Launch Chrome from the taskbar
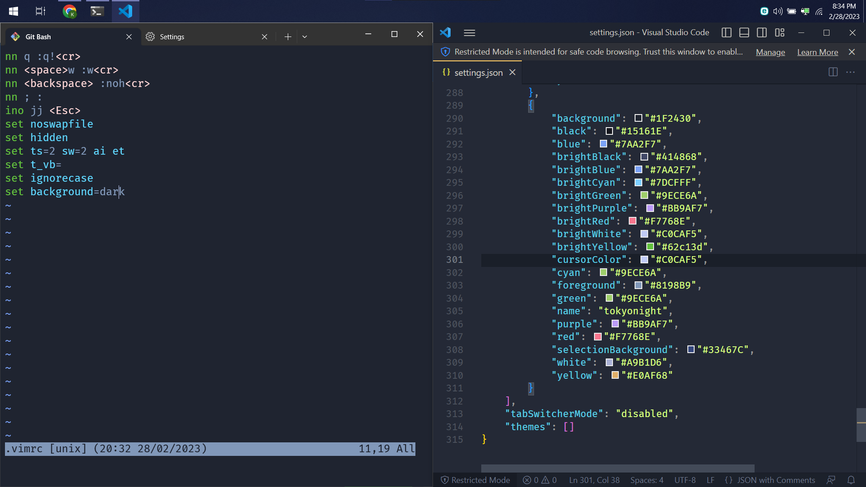866x487 pixels. pyautogui.click(x=69, y=11)
